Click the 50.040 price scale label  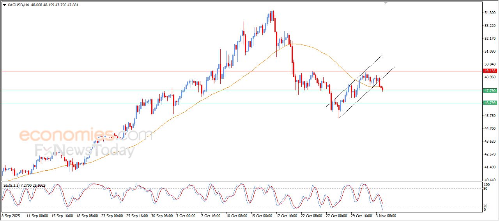coord(489,64)
